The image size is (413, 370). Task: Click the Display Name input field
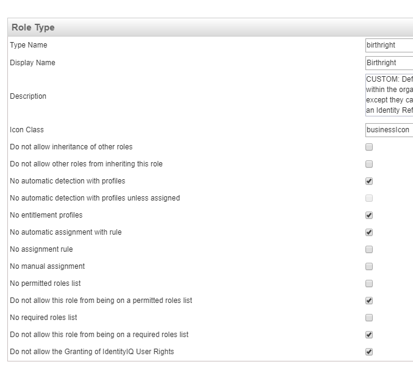[x=389, y=63]
